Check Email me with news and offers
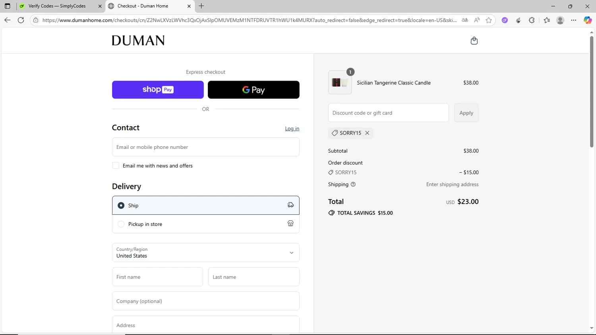 pos(116,166)
